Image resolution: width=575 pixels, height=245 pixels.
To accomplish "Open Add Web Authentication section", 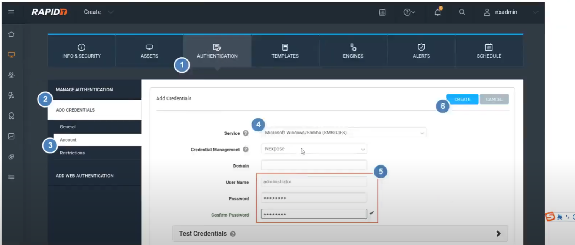I will coord(94,176).
